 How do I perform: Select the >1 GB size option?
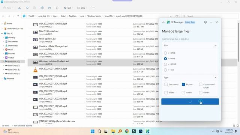click(165, 70)
